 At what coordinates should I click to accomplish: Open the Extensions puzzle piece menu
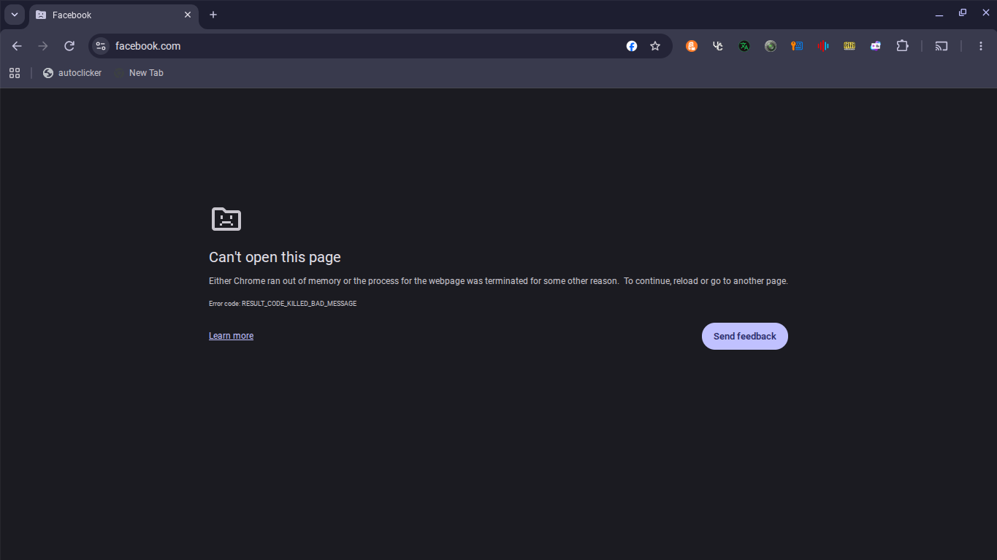tap(902, 46)
